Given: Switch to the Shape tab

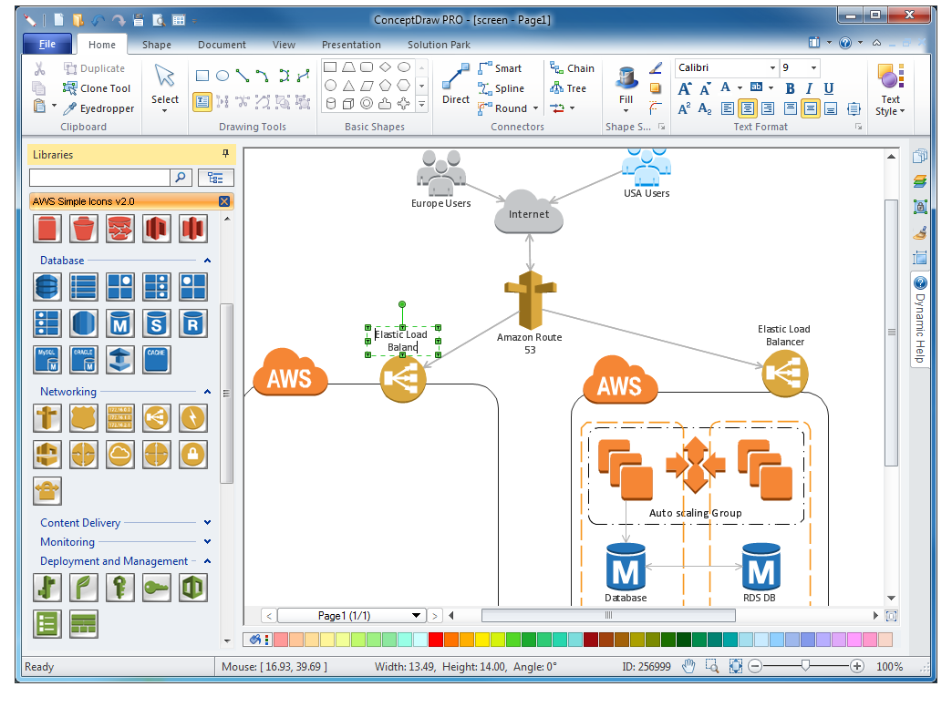Looking at the screenshot, I should [157, 45].
